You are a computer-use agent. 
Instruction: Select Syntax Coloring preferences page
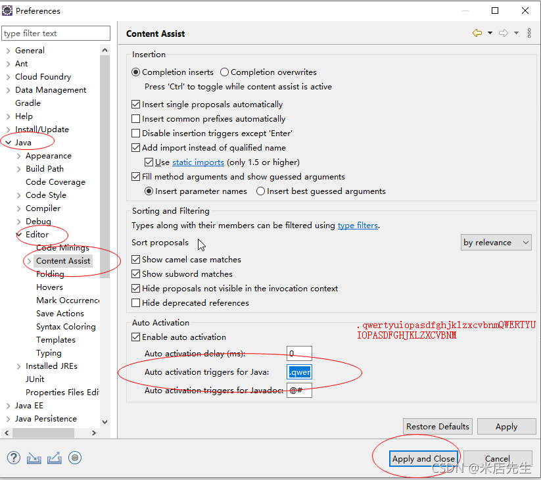66,326
